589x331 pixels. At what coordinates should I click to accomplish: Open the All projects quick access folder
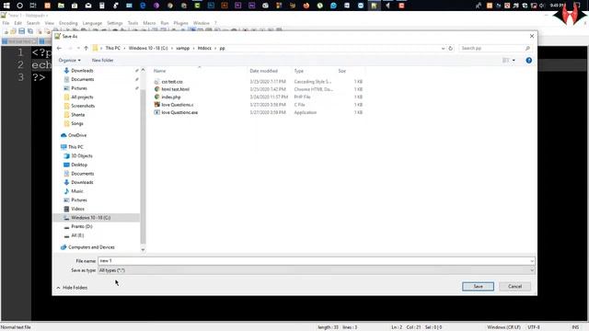point(82,97)
